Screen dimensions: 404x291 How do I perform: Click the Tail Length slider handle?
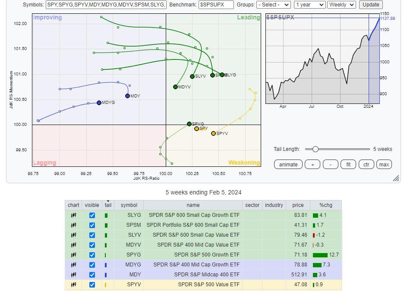316,149
